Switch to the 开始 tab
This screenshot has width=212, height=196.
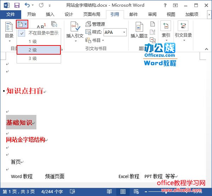[x=31, y=14]
